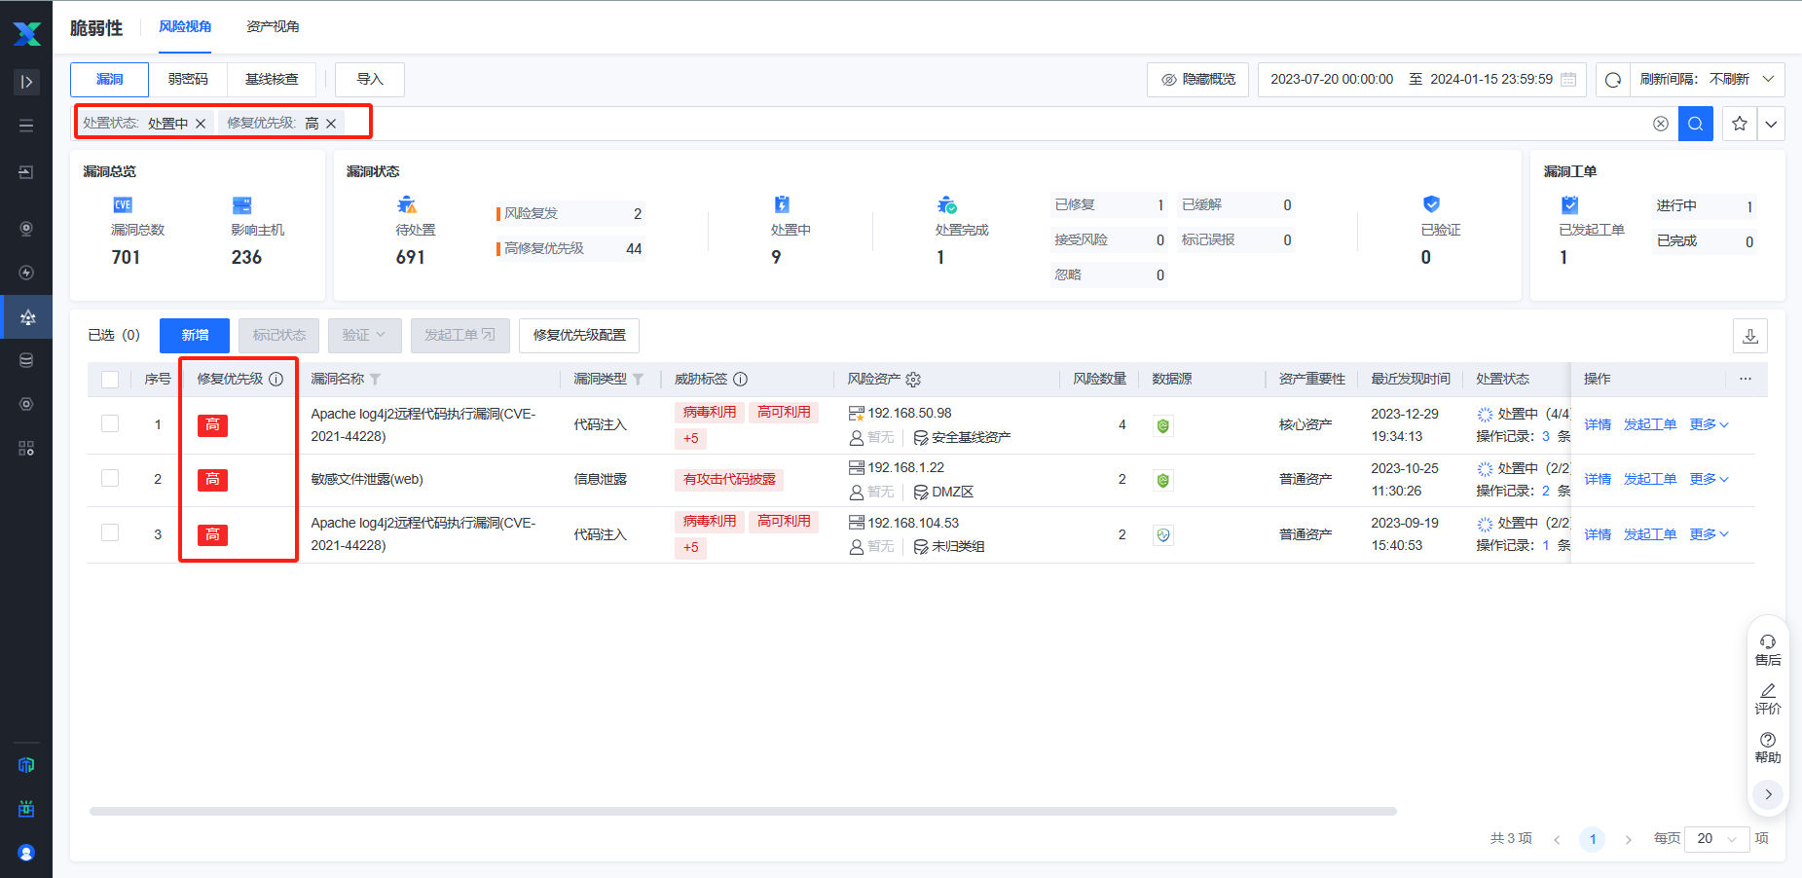Open the calendar icon in the date range picker

[x=1569, y=80]
